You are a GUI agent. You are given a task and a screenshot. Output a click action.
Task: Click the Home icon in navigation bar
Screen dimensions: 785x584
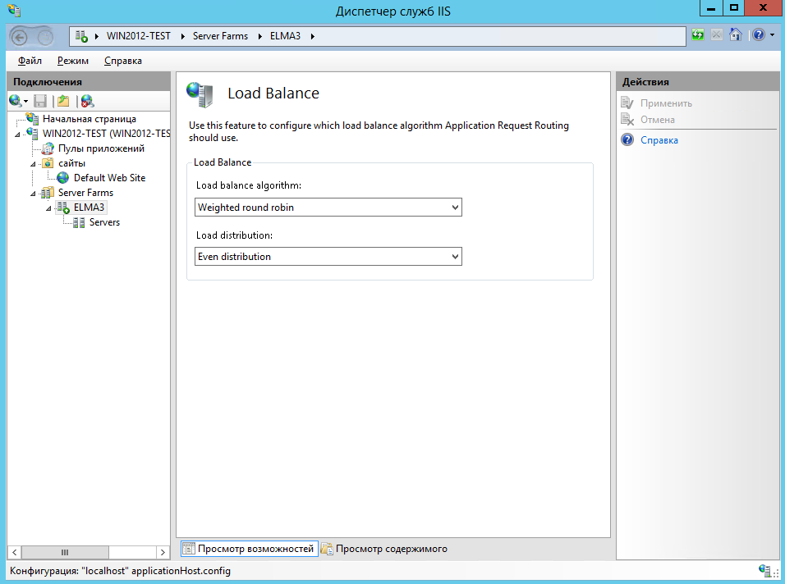[736, 35]
